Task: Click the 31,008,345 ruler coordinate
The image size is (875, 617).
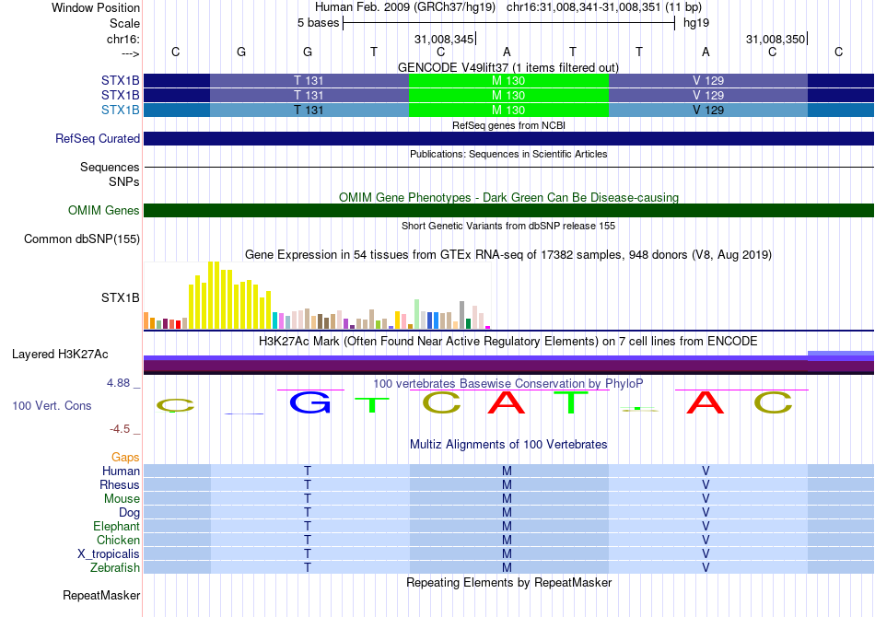Action: (x=444, y=39)
